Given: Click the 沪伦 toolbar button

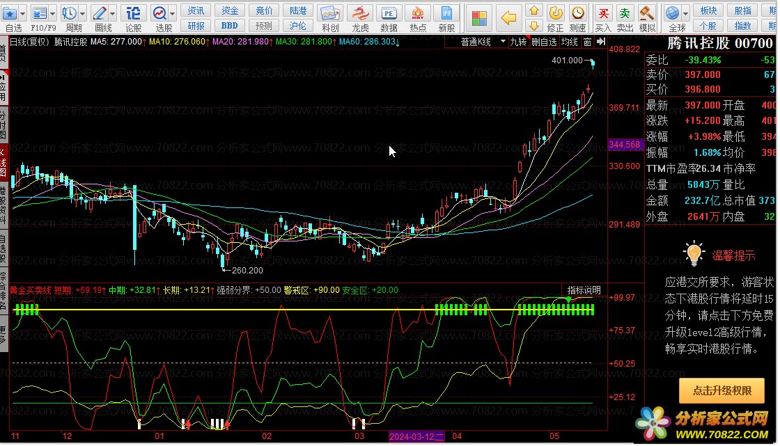Looking at the screenshot, I should click(x=297, y=25).
